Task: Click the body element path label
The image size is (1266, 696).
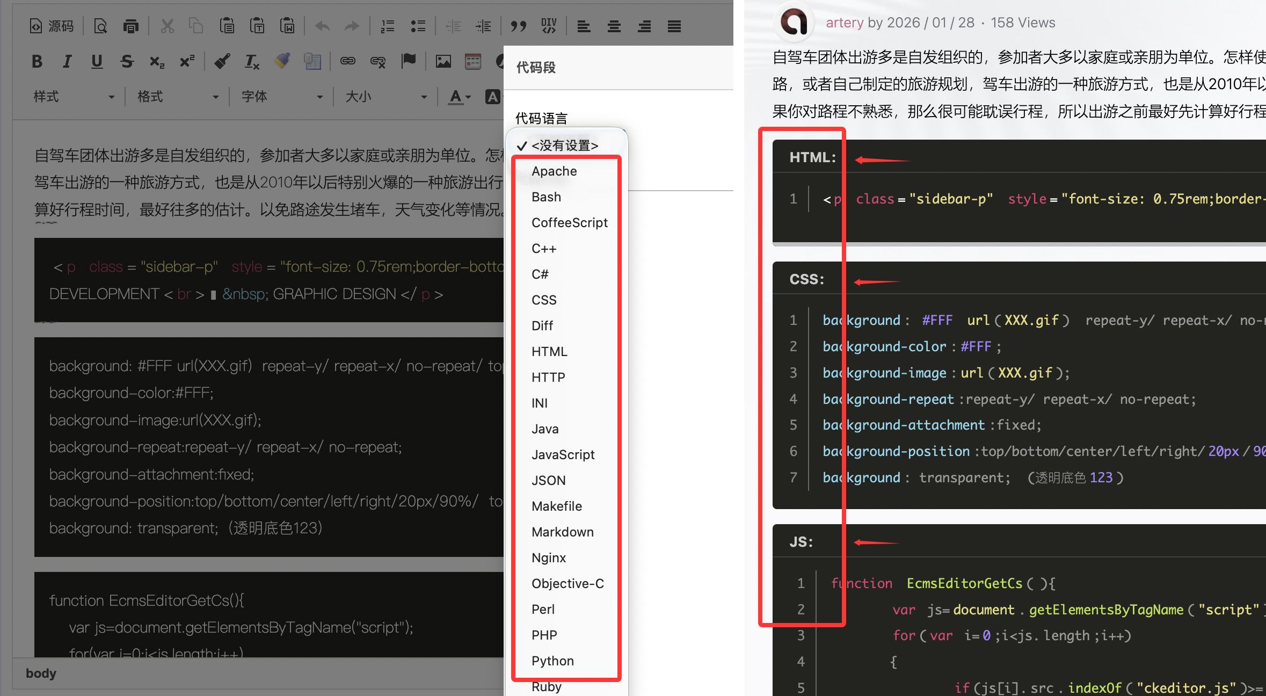Action: point(41,673)
